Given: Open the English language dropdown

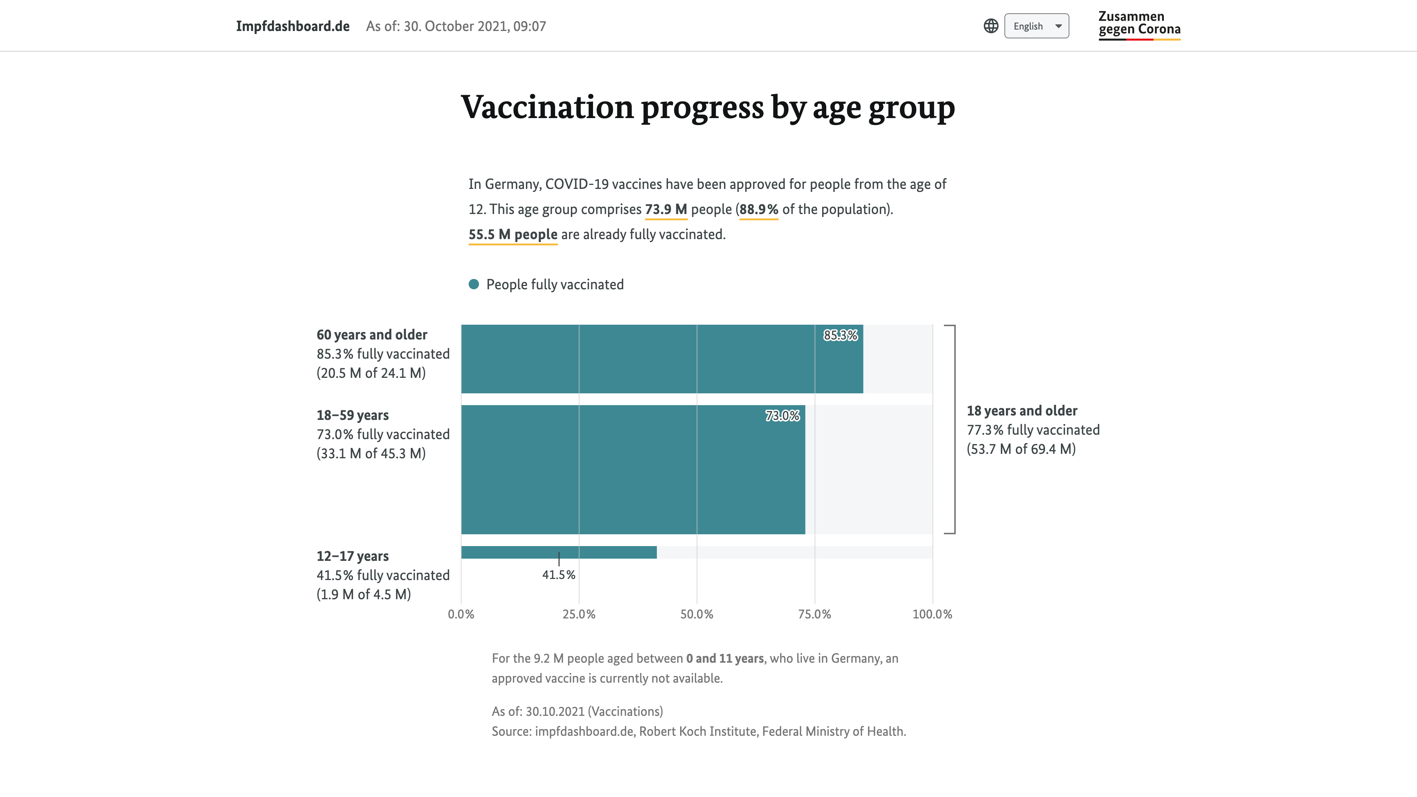Looking at the screenshot, I should 1029,26.
